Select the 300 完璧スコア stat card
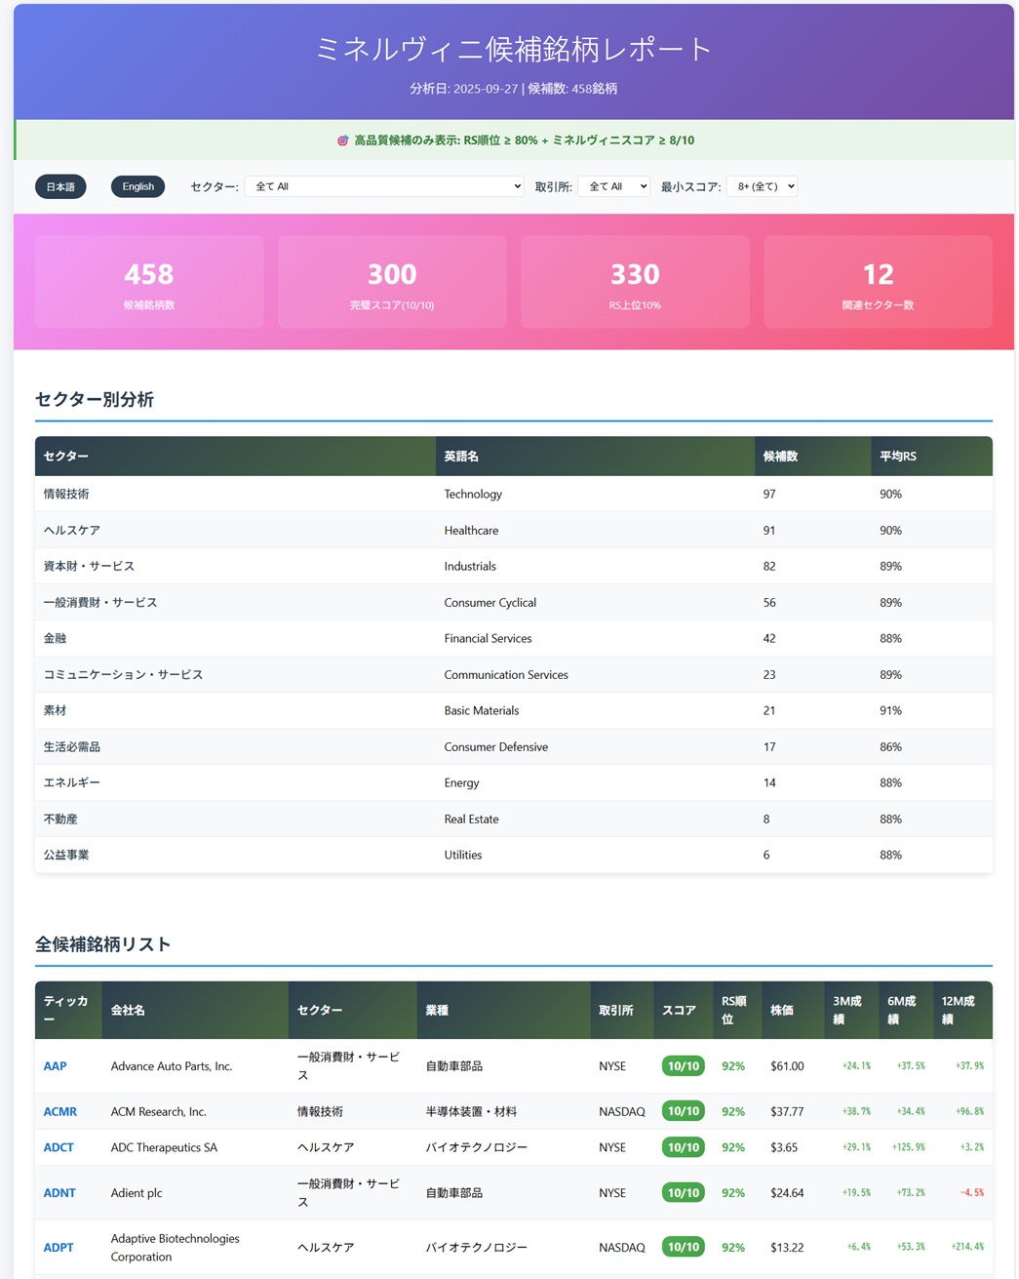The width and height of the screenshot is (1019, 1279). point(392,282)
